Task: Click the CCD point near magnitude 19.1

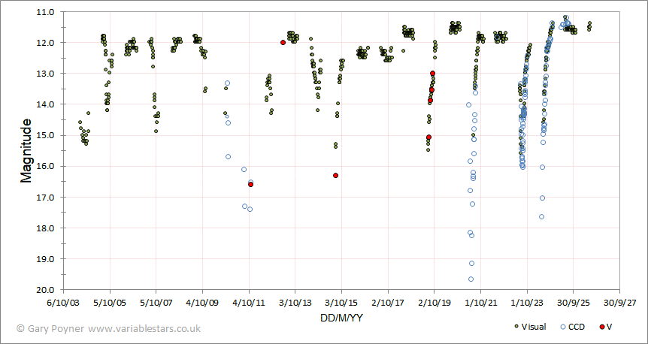Action: point(471,264)
